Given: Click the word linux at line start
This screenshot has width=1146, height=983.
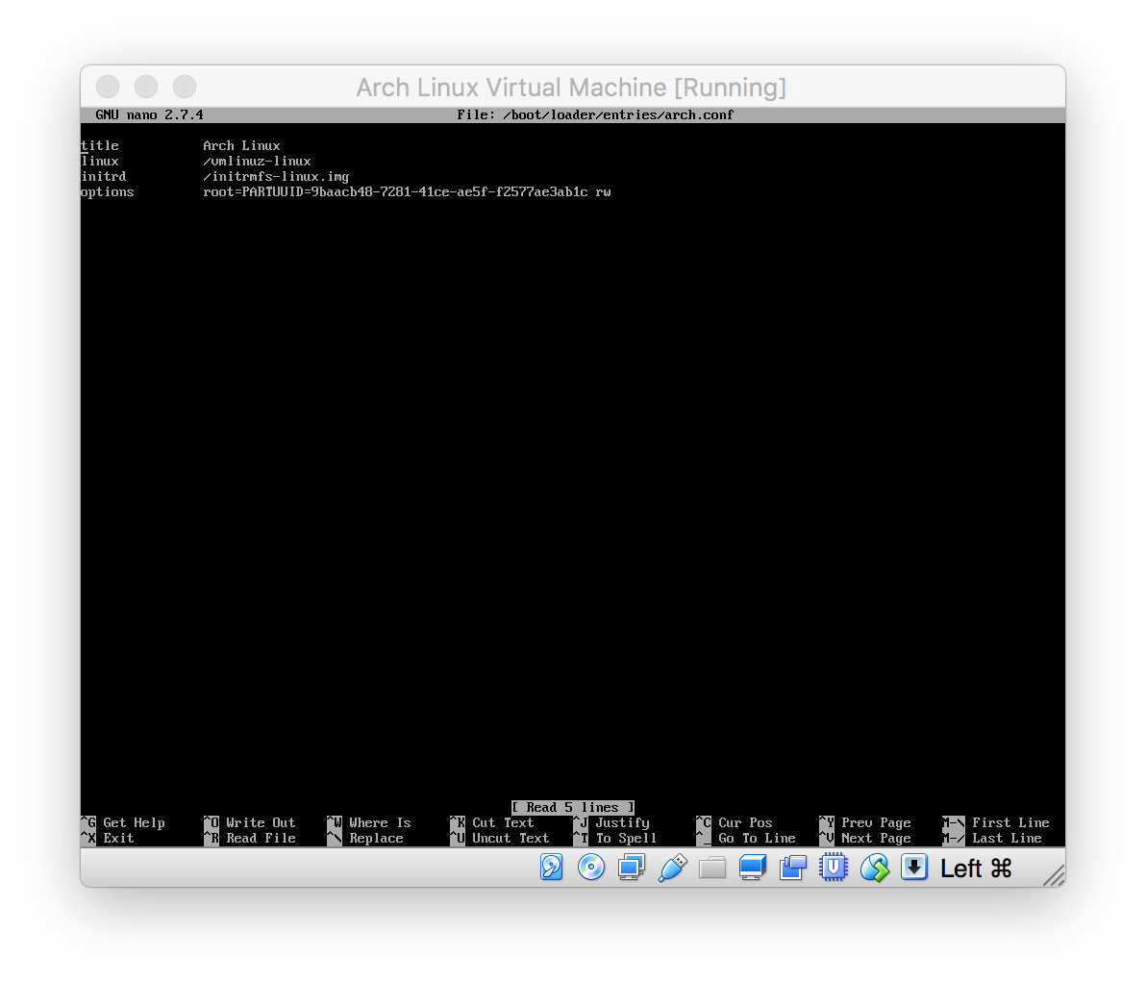Looking at the screenshot, I should pyautogui.click(x=100, y=161).
